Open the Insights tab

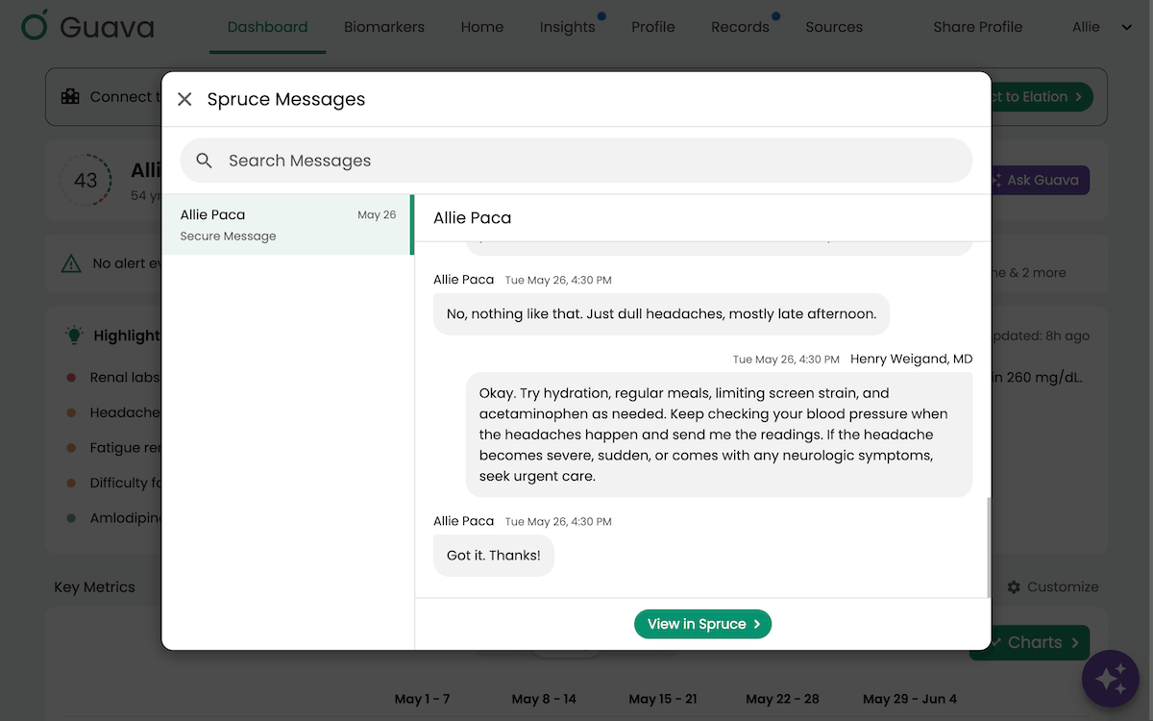click(567, 27)
